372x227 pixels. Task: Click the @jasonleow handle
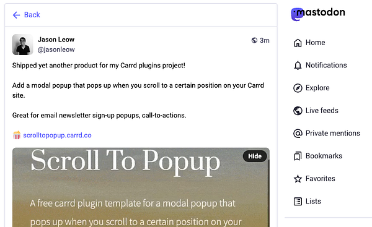click(56, 49)
